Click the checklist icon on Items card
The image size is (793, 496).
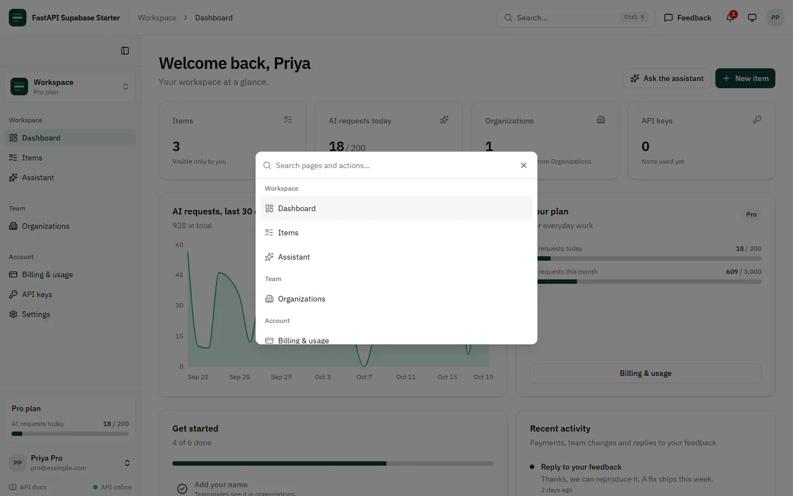pyautogui.click(x=288, y=120)
